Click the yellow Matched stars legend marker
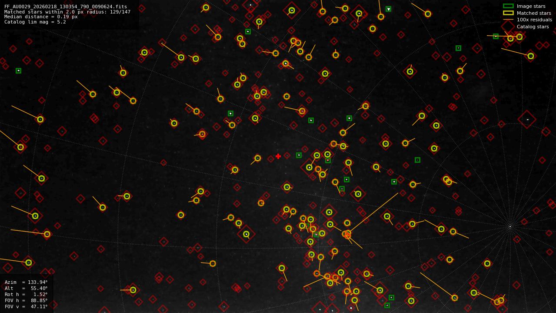This screenshot has height=313, width=556. point(507,13)
